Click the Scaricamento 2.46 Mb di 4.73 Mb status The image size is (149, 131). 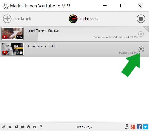116,37
